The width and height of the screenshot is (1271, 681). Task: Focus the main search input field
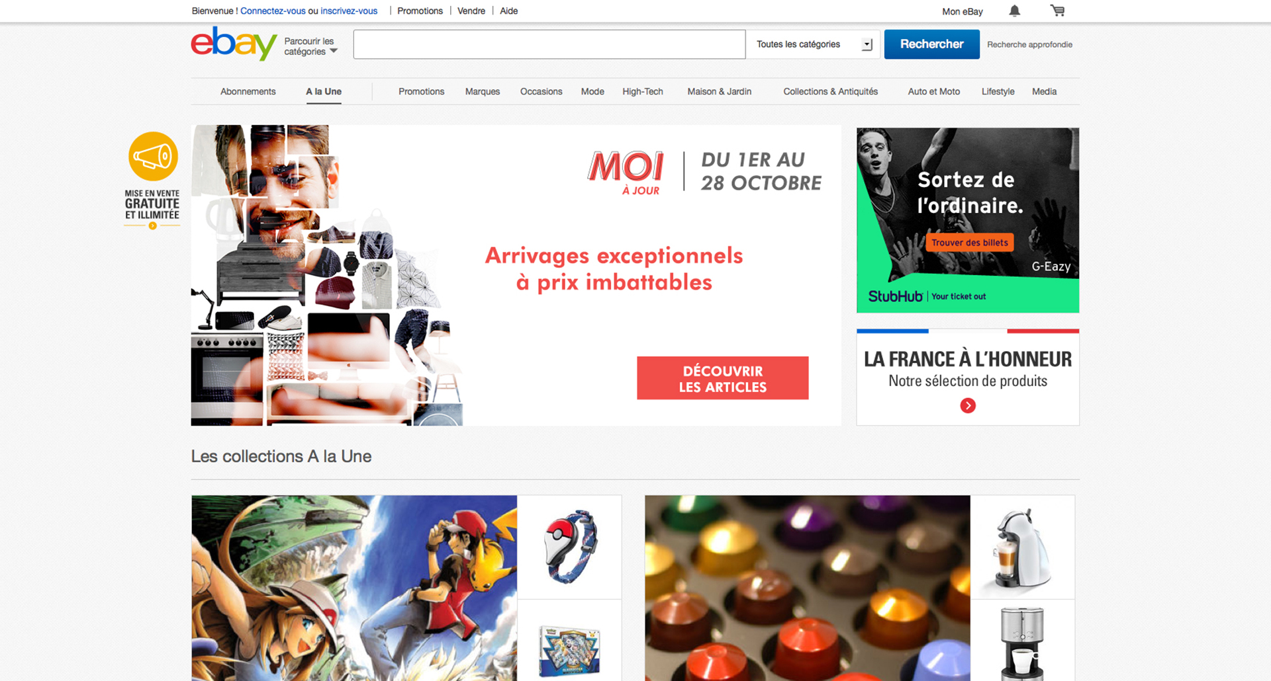[x=549, y=44]
